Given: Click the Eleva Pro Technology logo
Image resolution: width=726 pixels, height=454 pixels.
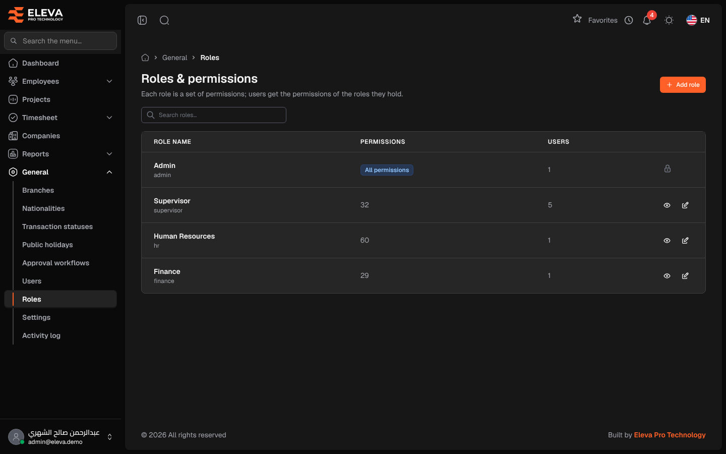Looking at the screenshot, I should (x=35, y=15).
